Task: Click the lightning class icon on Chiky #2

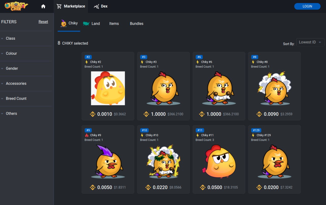Action: tap(87, 62)
